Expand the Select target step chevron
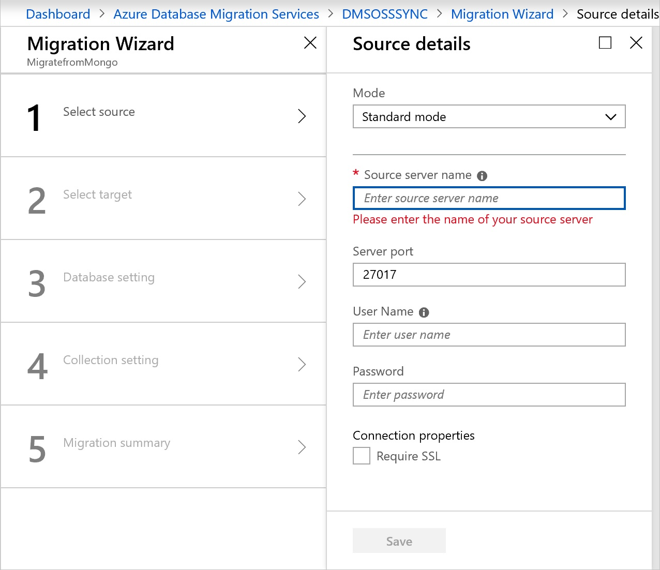Viewport: 660px width, 570px height. pos(302,199)
